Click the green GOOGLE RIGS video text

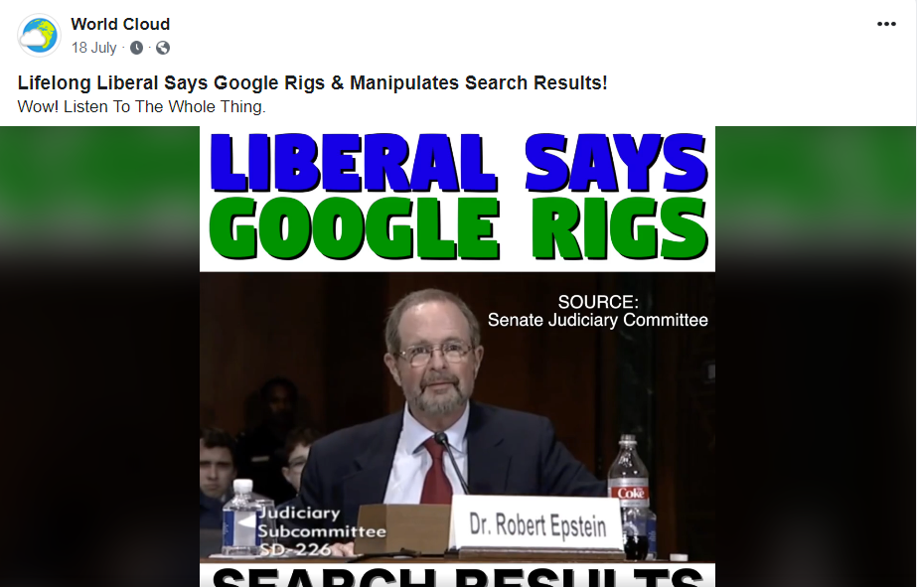pyautogui.click(x=458, y=228)
